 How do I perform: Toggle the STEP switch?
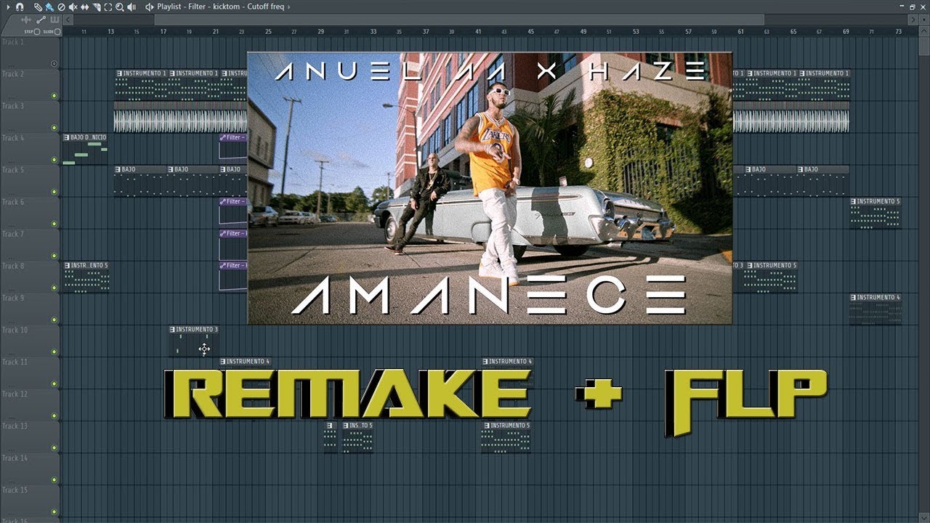(x=37, y=31)
